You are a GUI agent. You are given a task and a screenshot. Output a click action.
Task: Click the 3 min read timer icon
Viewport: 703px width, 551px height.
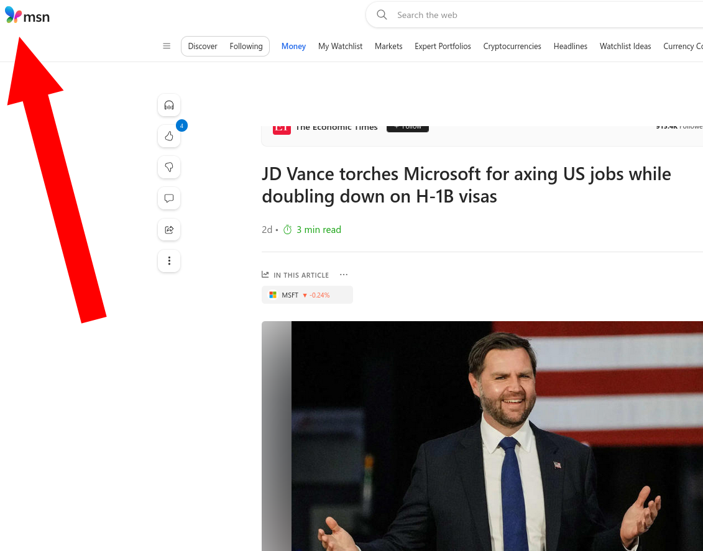tap(287, 230)
